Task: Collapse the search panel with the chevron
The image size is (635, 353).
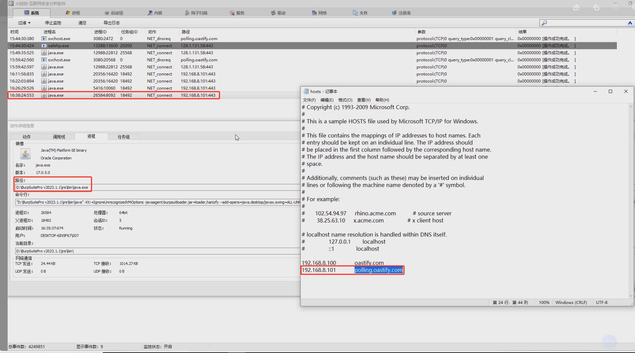Action: 630,23
